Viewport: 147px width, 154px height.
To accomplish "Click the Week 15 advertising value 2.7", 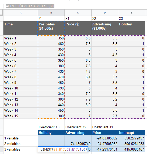I will pos(105,116).
